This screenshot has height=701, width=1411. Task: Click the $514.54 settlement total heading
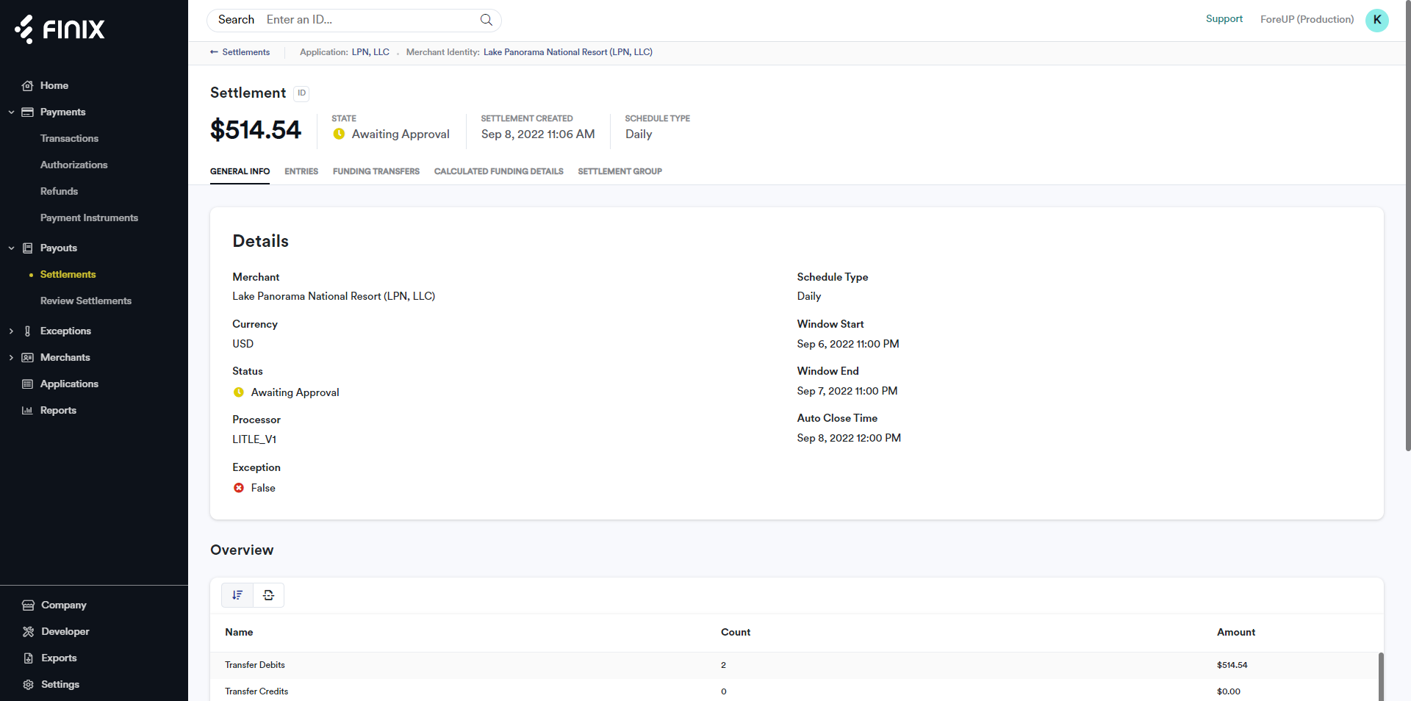click(255, 130)
